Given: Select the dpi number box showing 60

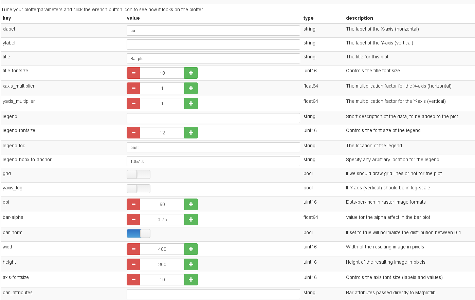Looking at the screenshot, I should click(162, 204).
